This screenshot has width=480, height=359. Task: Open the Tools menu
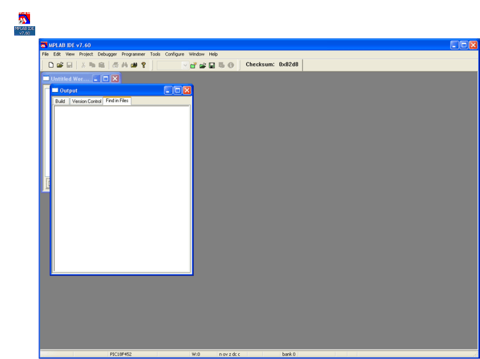point(156,54)
